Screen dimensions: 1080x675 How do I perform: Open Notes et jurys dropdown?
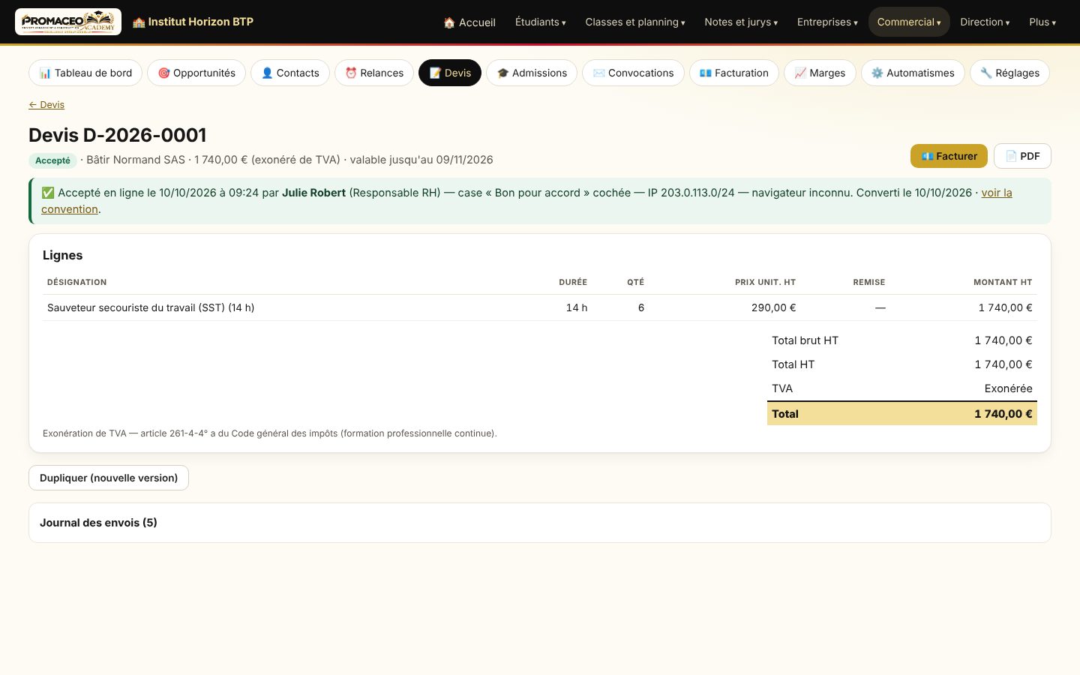tap(741, 22)
